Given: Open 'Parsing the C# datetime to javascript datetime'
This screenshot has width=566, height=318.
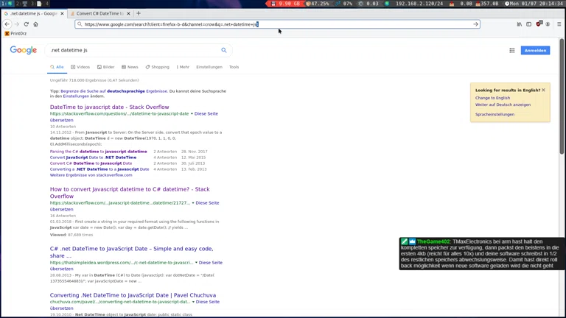Looking at the screenshot, I should tap(98, 152).
